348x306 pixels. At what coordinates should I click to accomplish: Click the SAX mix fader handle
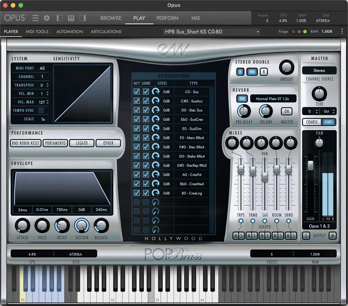pyautogui.click(x=264, y=177)
